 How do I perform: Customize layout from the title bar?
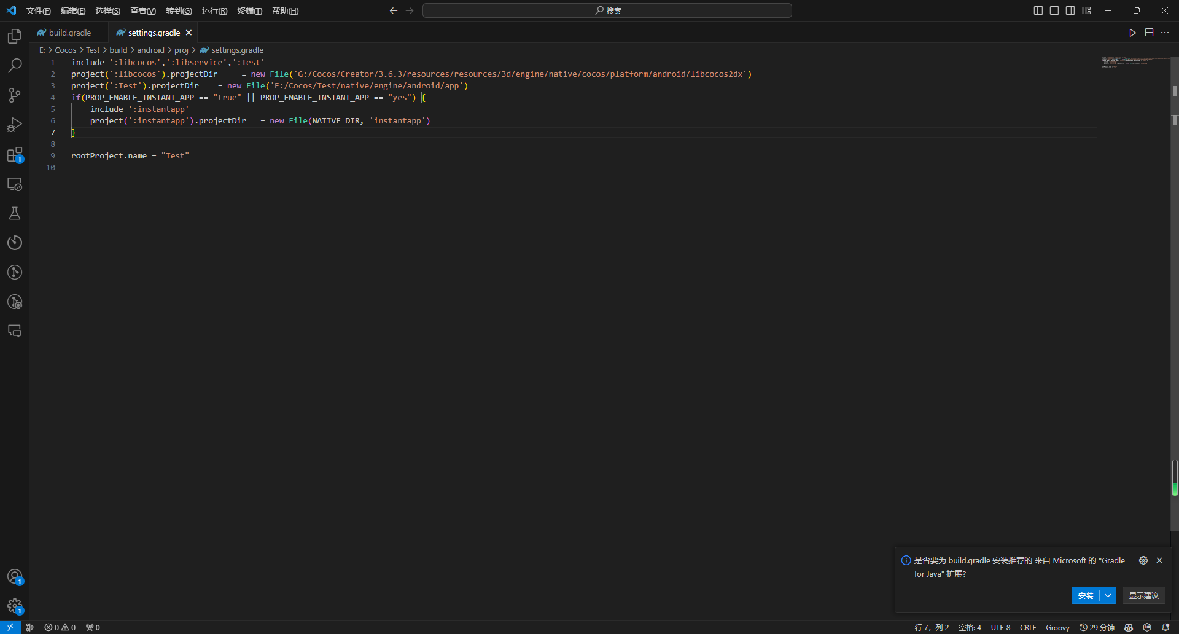1087,10
